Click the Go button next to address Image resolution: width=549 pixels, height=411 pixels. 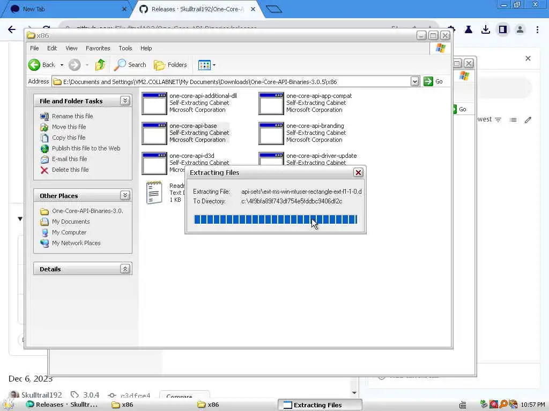[x=433, y=81]
